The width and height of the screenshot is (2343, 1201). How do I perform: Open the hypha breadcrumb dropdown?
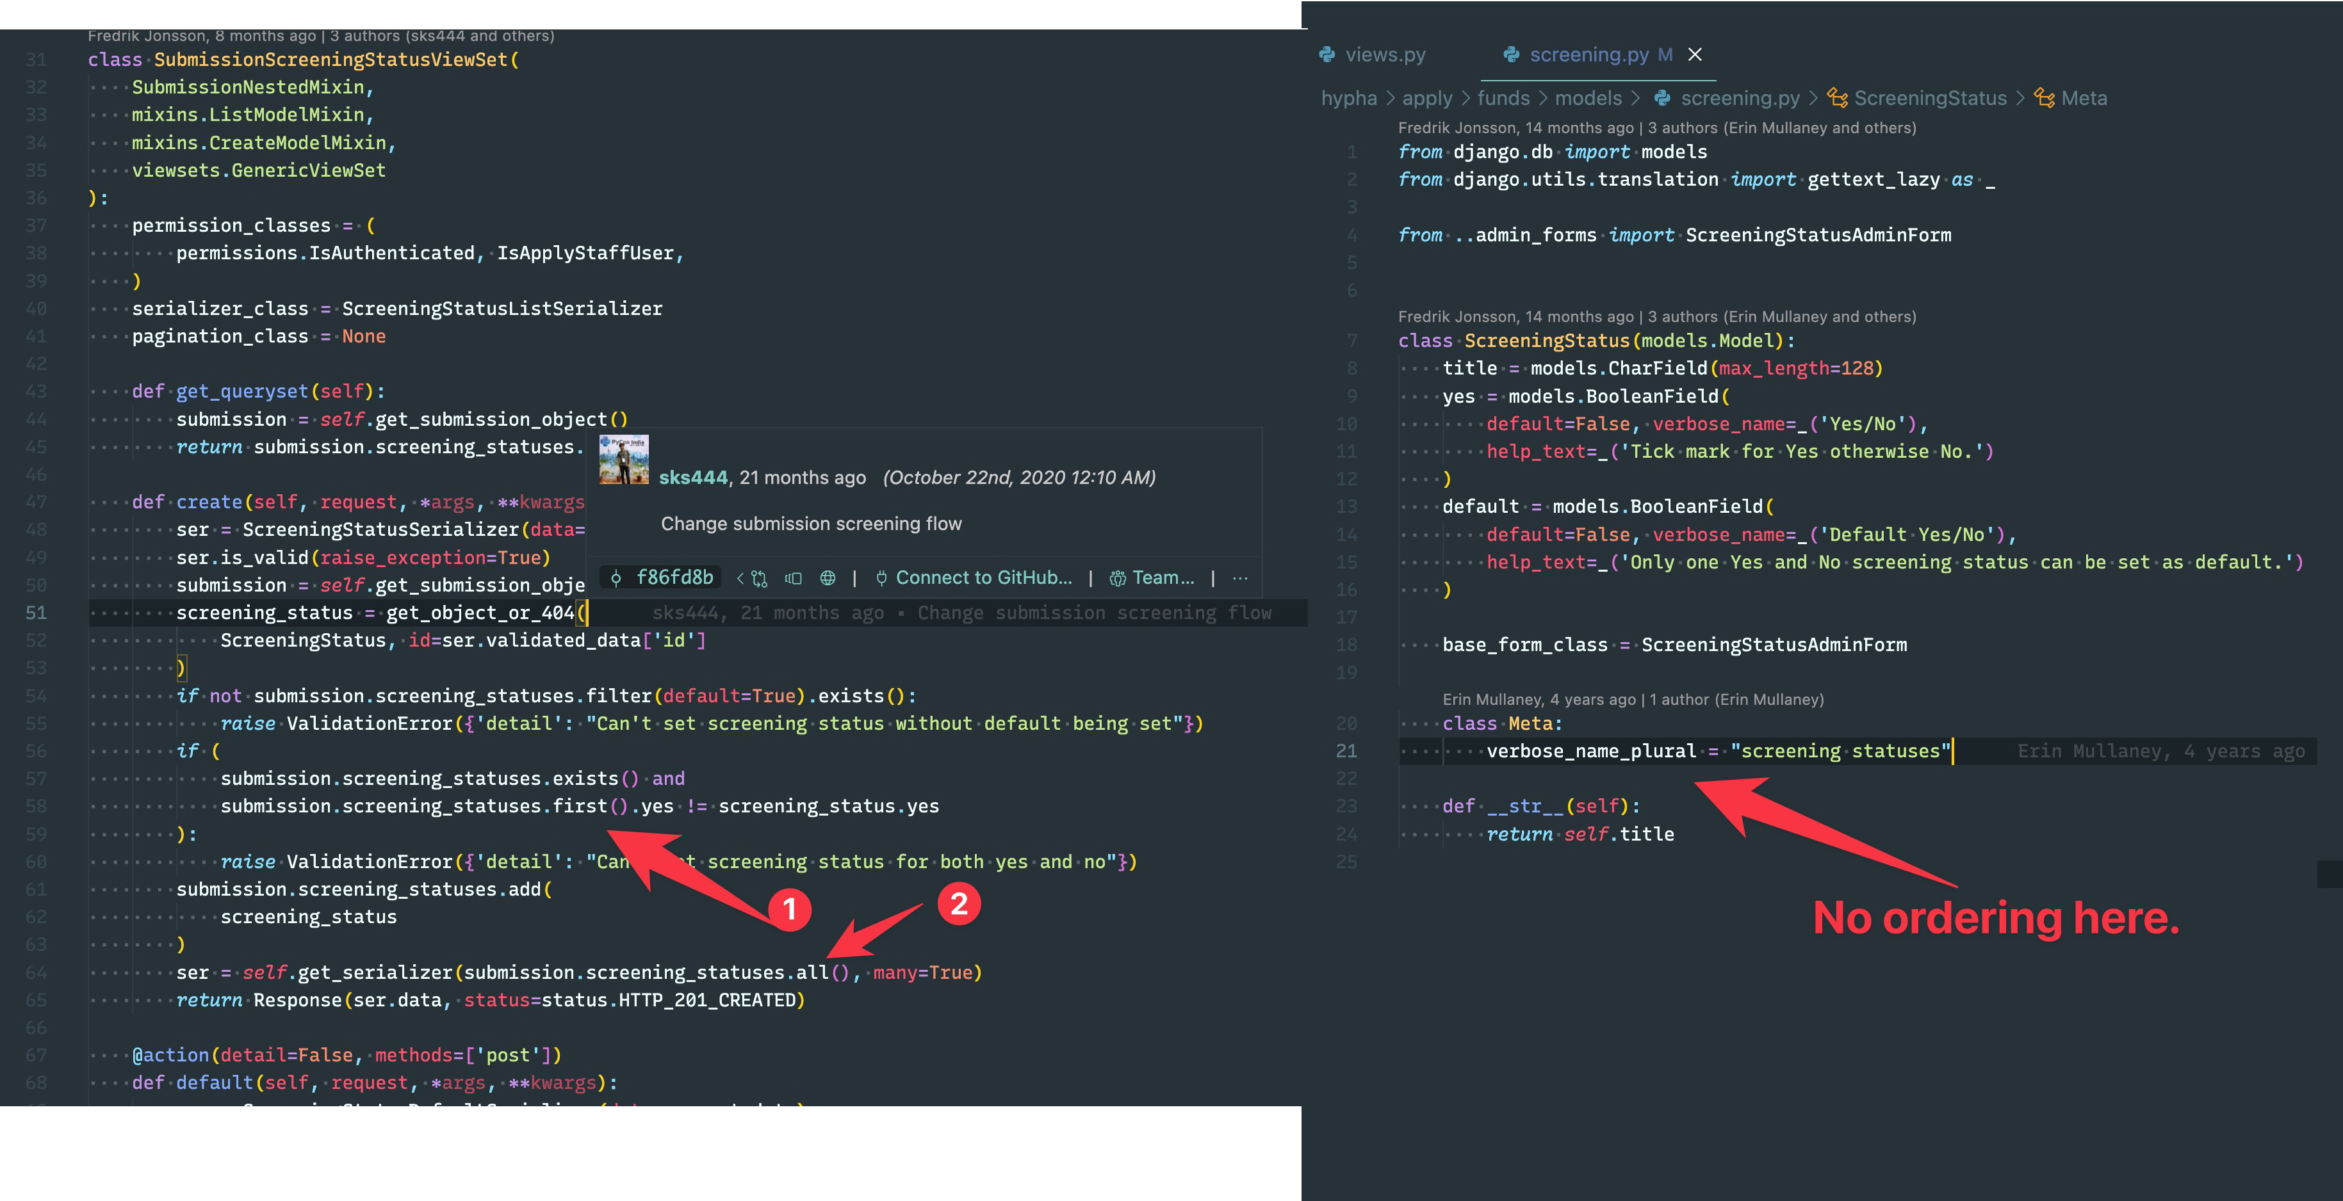(1349, 98)
